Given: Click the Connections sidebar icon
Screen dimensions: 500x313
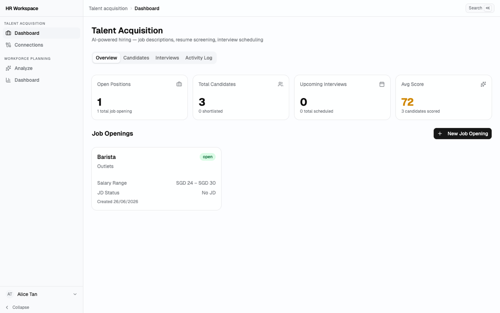Looking at the screenshot, I should pos(8,45).
